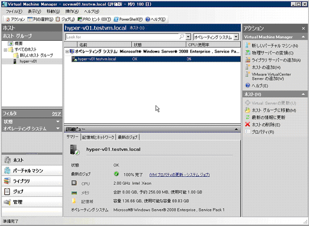Switch to 管理 navigation view

(32, 202)
